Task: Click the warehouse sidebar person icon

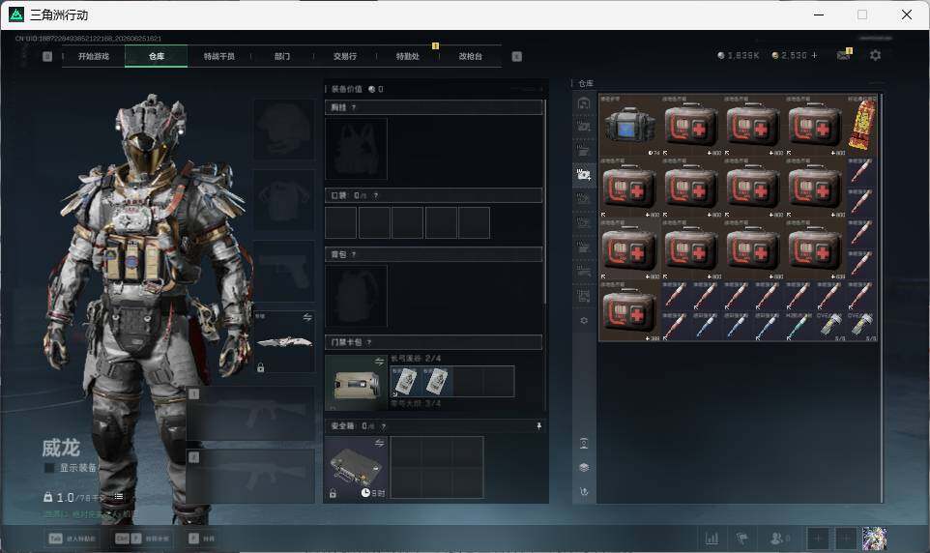Action: tap(584, 443)
